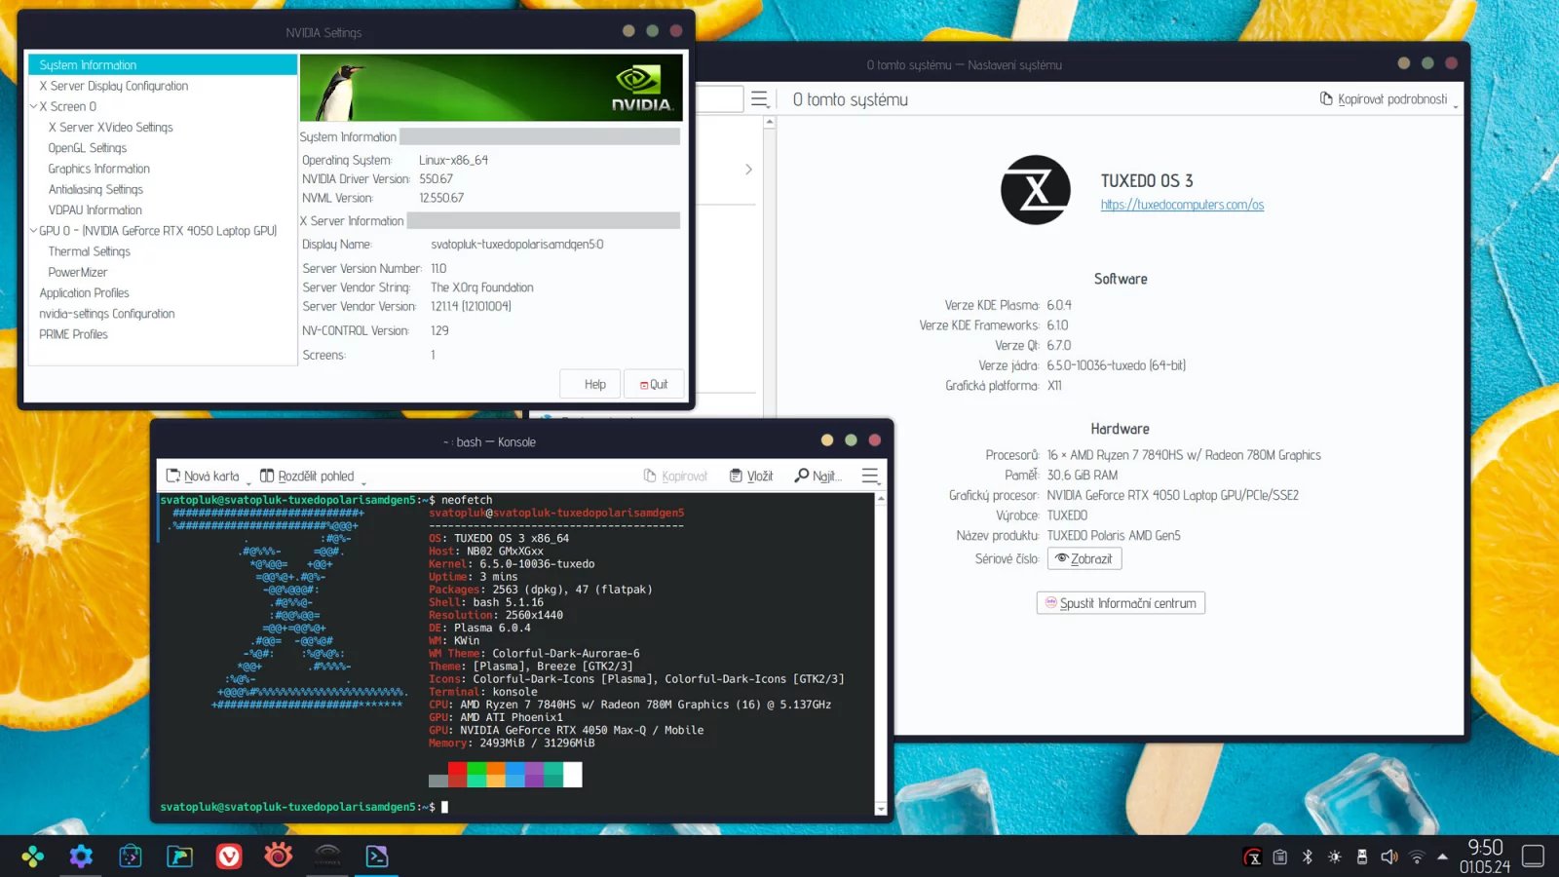Screen dimensions: 1559x877
Task: Click the Show Desktop button in the panel
Action: pos(1534,857)
